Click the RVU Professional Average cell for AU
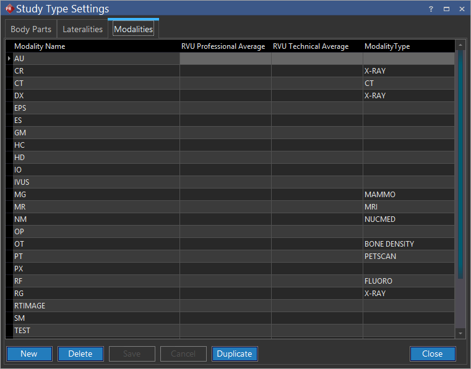 click(x=225, y=59)
